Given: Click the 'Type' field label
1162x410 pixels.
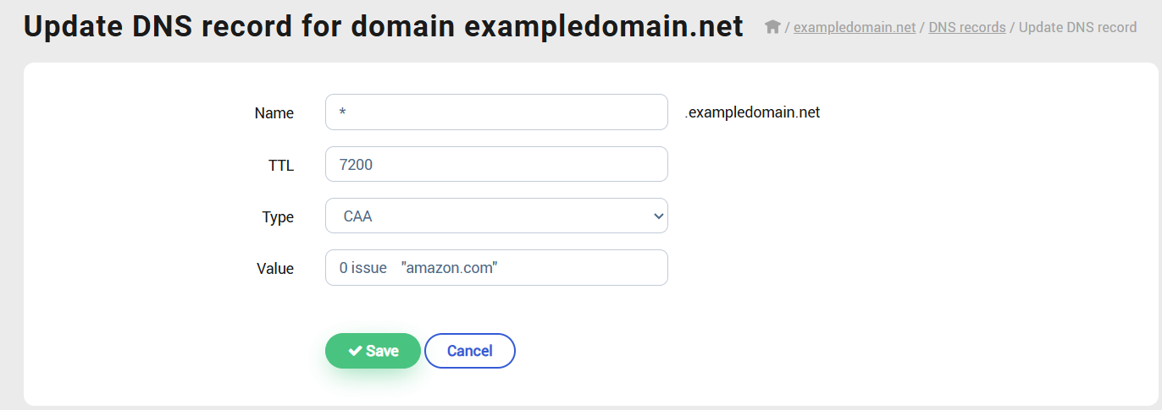Looking at the screenshot, I should 278,217.
